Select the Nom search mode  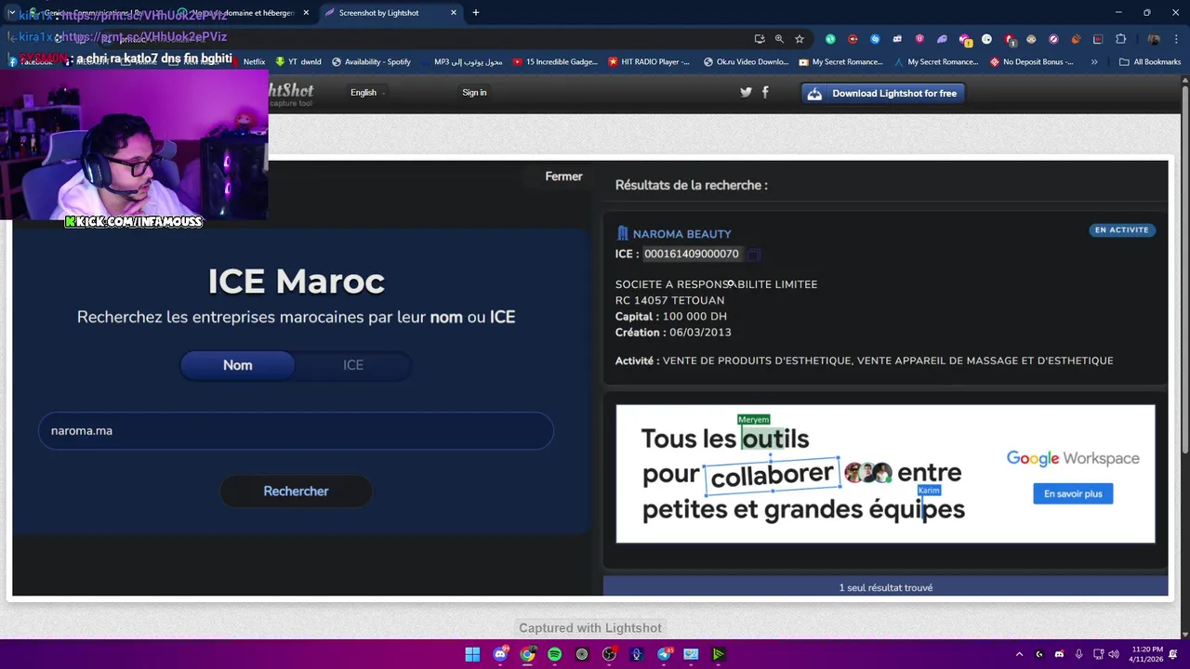click(x=237, y=365)
